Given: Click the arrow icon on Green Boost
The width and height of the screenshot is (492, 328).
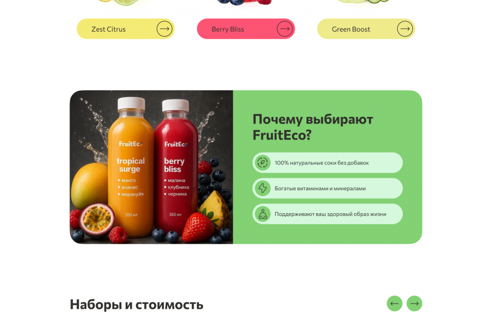Looking at the screenshot, I should coord(405,29).
